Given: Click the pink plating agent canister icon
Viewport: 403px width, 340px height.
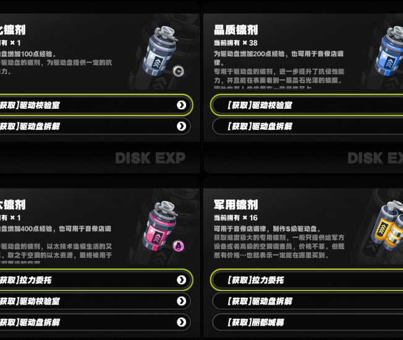Looking at the screenshot, I should (x=160, y=226).
